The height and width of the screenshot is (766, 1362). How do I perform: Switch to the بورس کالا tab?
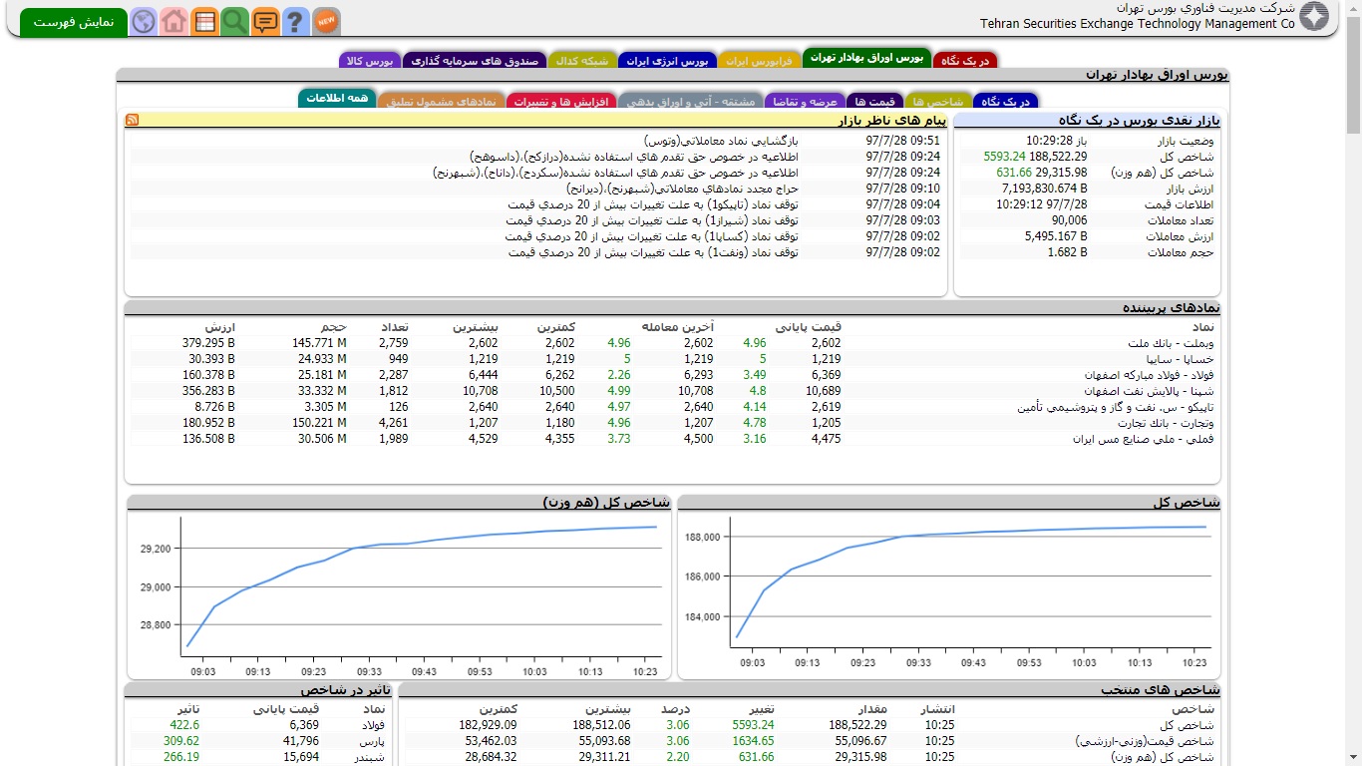pos(370,60)
